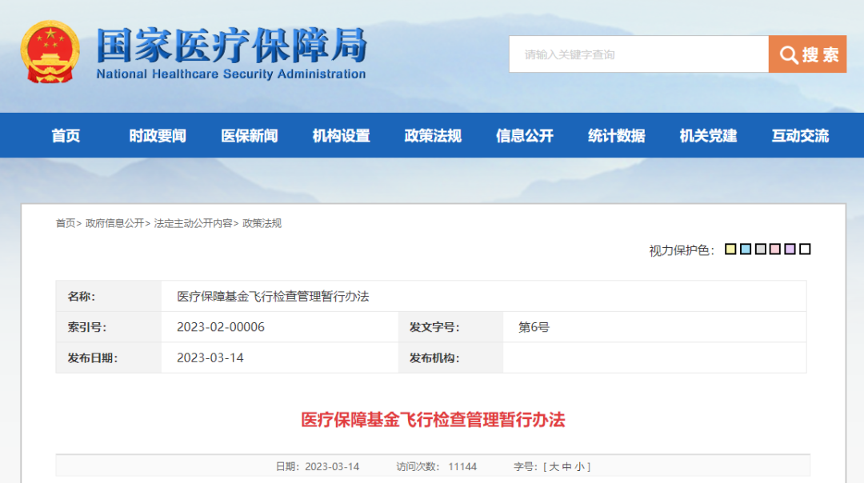Image resolution: width=864 pixels, height=483 pixels.
Task: Open the 医保新闻 navigation item
Action: pyautogui.click(x=250, y=136)
